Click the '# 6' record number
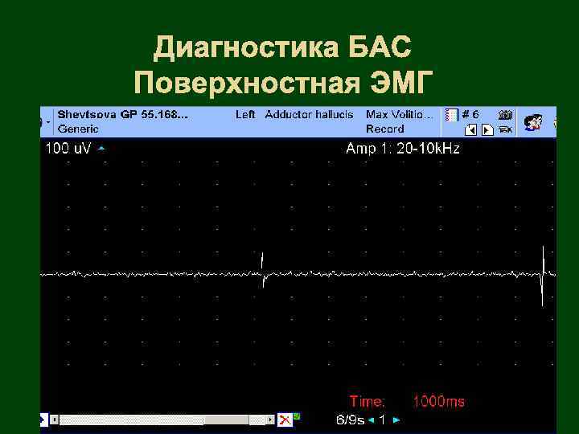 click(x=470, y=114)
